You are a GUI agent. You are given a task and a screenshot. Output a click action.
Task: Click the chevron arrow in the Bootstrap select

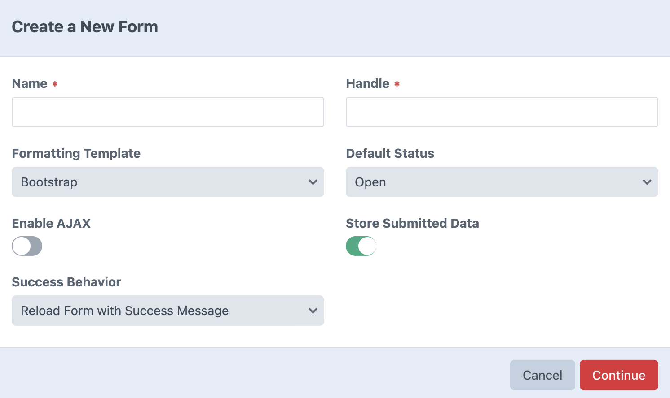point(313,182)
